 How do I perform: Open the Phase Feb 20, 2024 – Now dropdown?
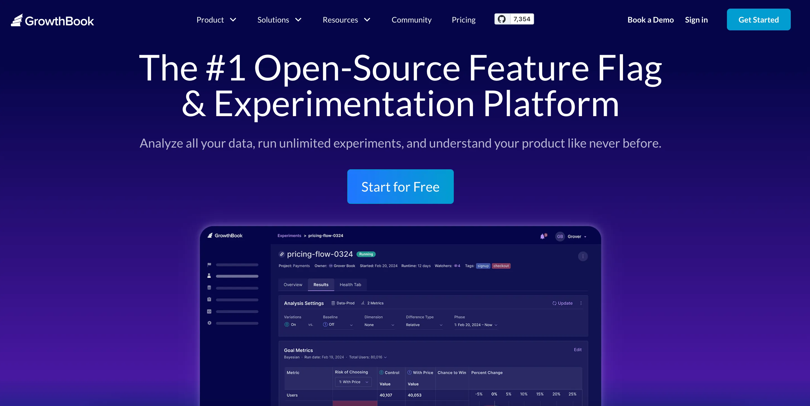click(x=476, y=325)
